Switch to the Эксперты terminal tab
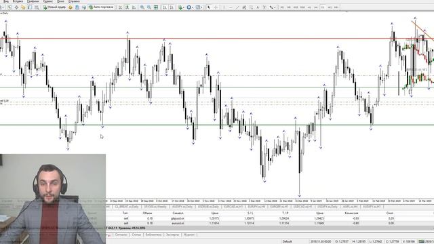434x244 pixels. point(172,235)
